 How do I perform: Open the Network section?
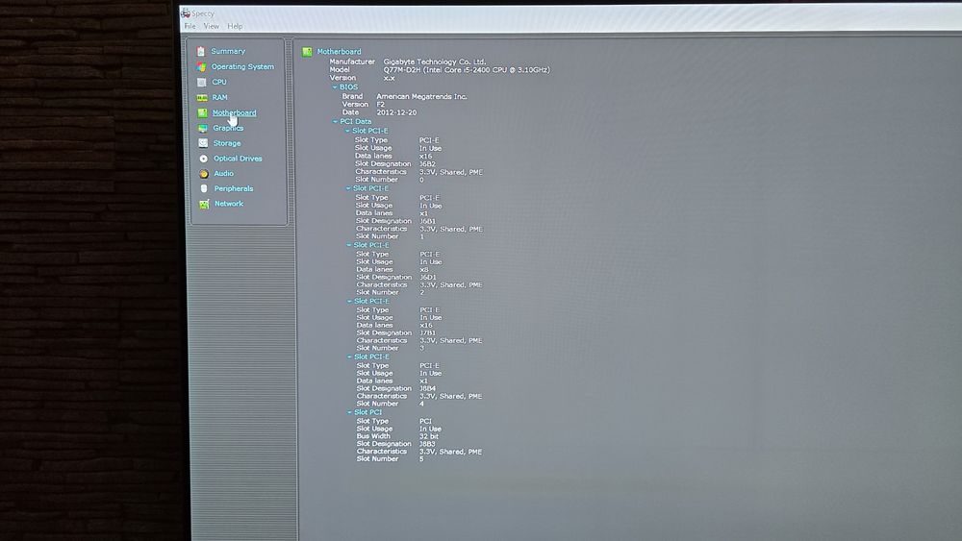[229, 204]
